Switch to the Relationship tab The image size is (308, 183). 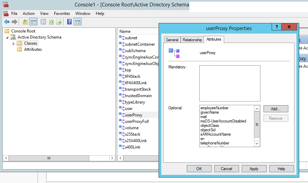(x=192, y=40)
